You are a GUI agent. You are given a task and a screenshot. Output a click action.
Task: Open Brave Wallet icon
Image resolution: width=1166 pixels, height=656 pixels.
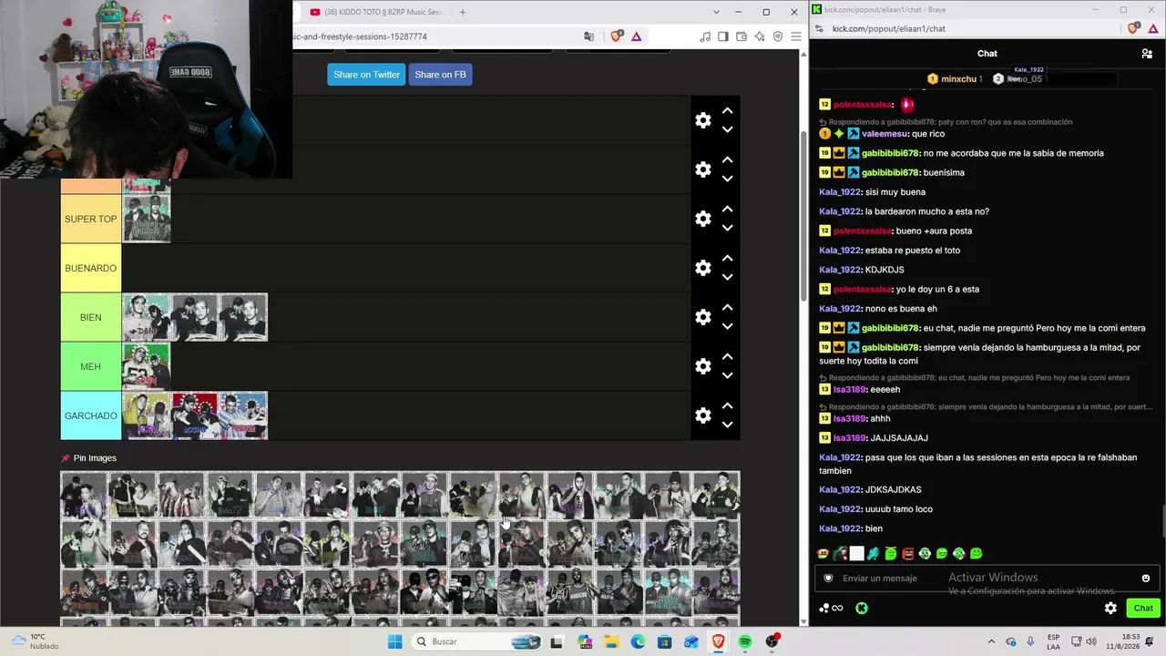(x=742, y=36)
